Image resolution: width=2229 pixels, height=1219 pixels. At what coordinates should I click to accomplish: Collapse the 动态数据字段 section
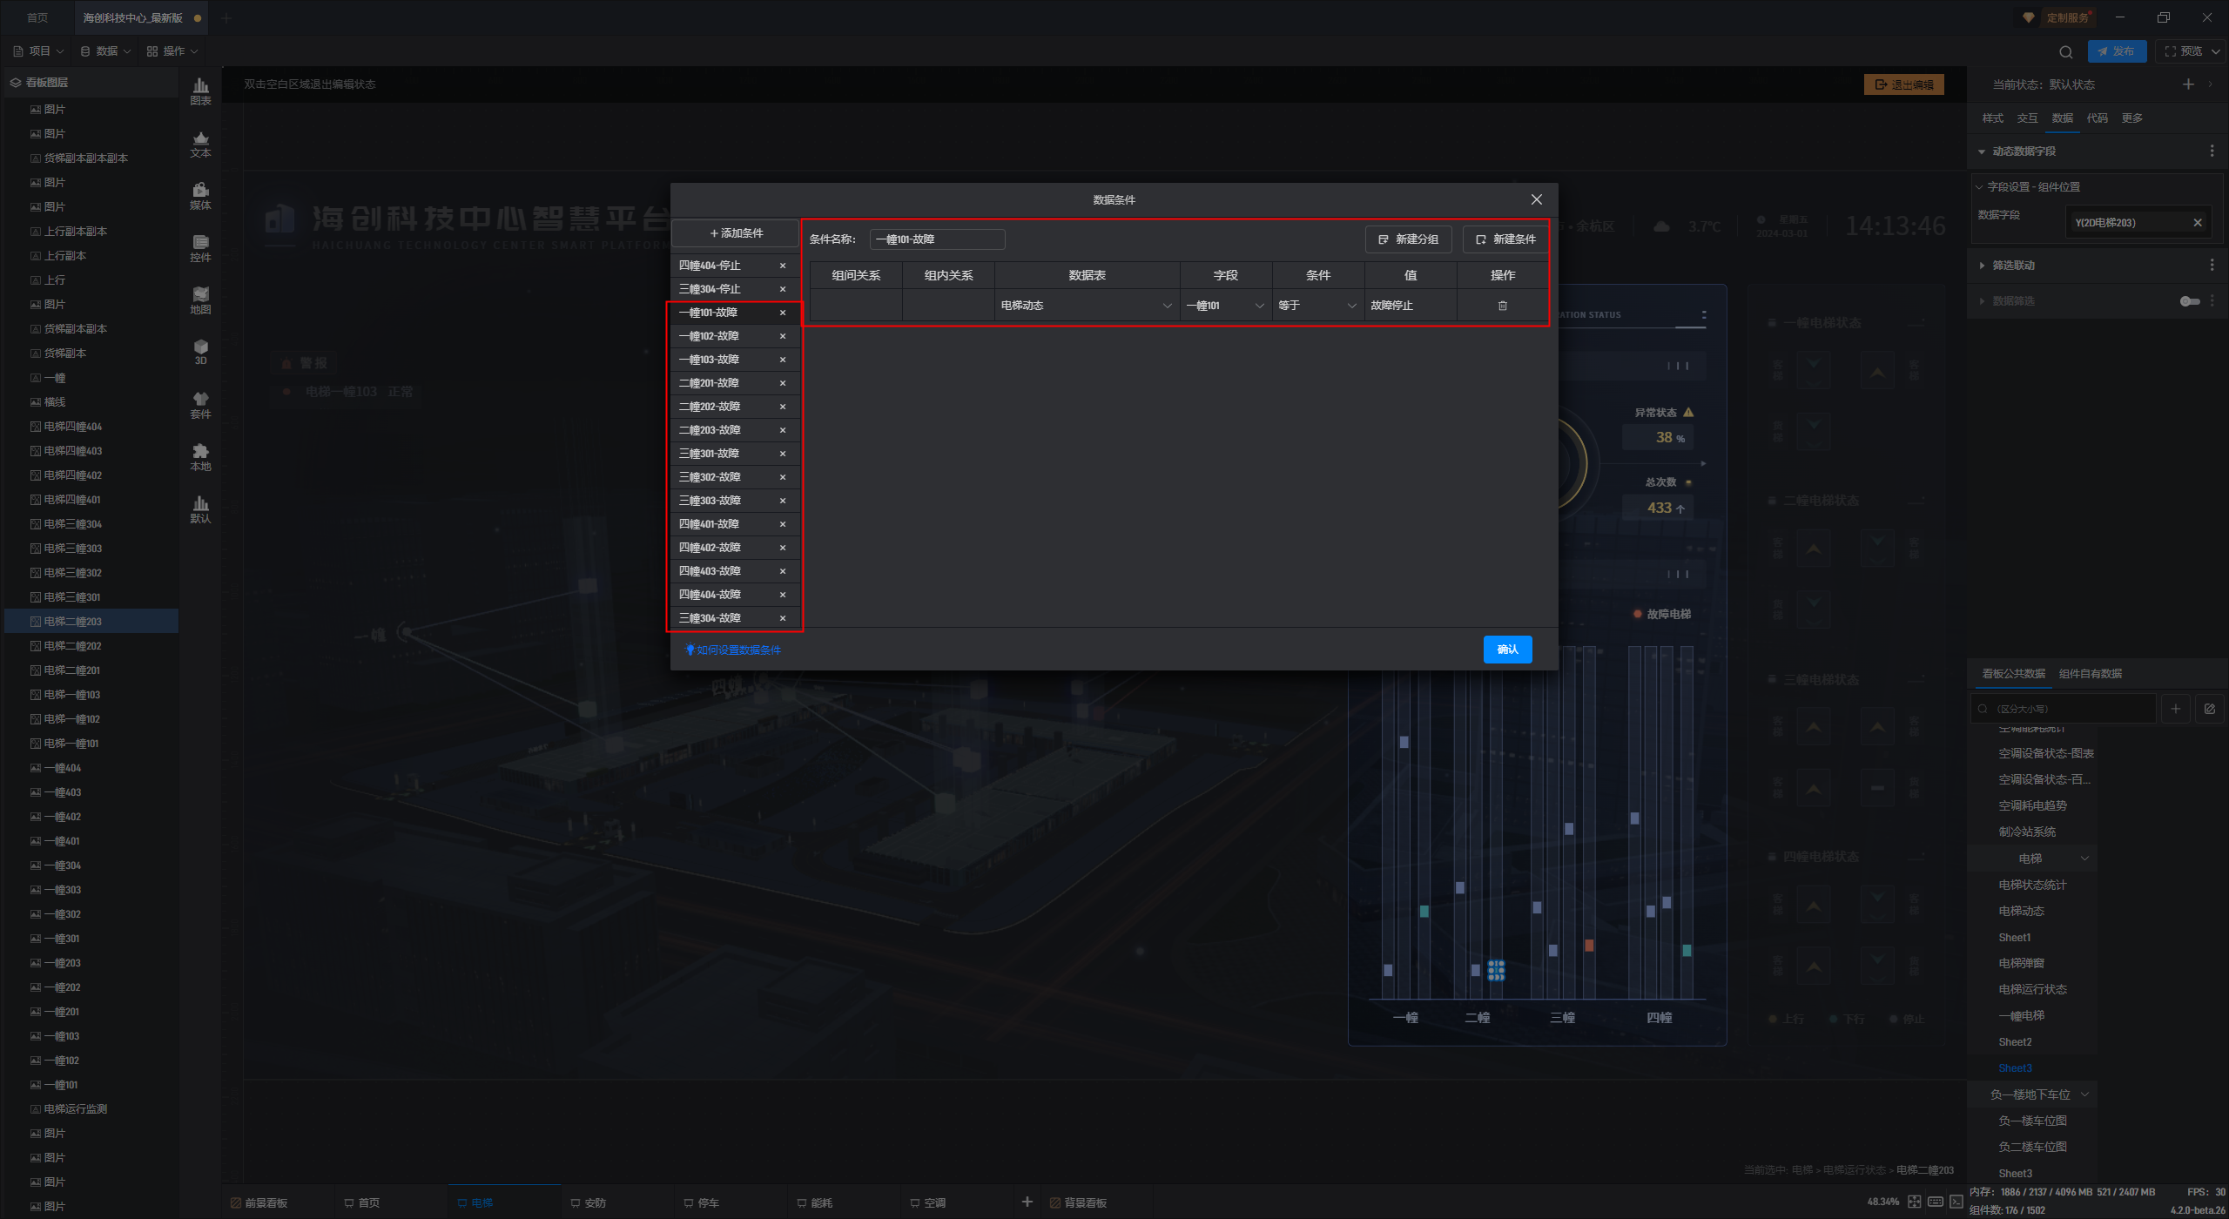pyautogui.click(x=2023, y=152)
